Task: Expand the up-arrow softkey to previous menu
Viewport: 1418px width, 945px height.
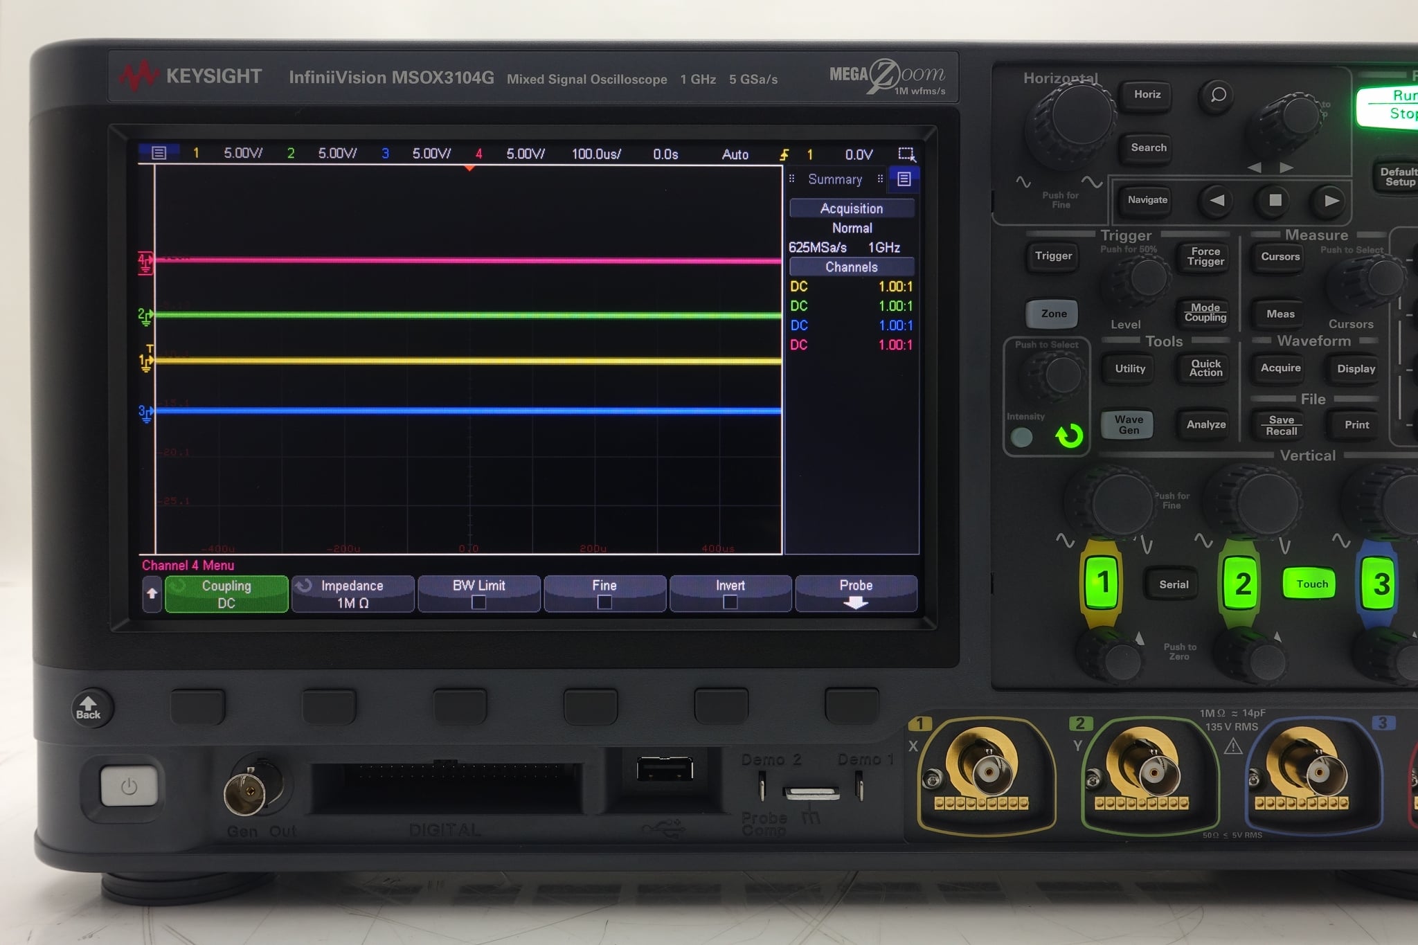Action: [x=152, y=593]
